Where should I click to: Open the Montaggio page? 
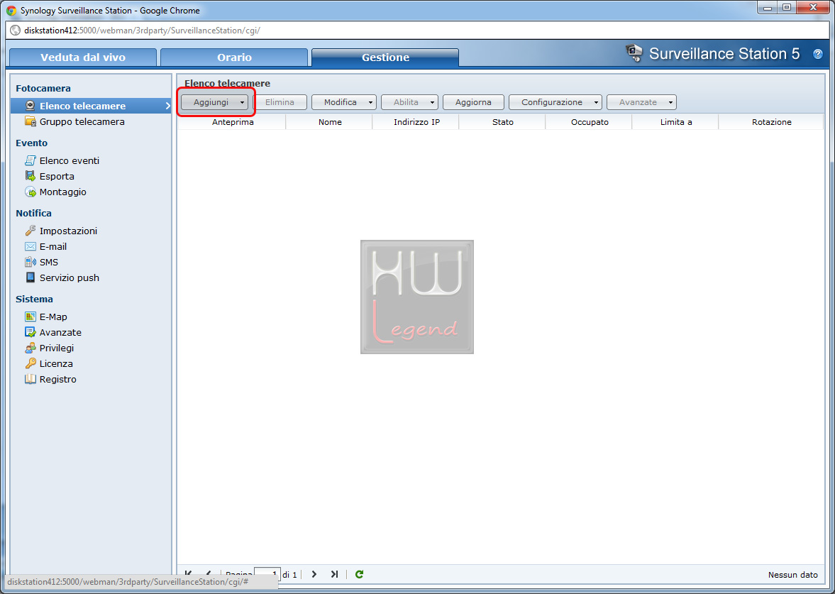63,192
